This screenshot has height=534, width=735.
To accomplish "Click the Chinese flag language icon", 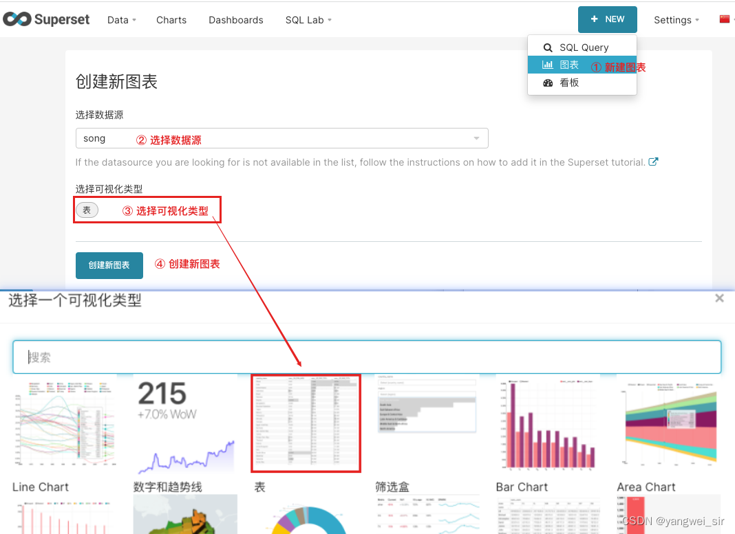I will coord(724,19).
